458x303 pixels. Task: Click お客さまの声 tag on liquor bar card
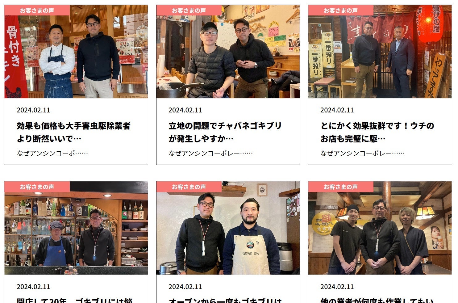pyautogui.click(x=37, y=187)
